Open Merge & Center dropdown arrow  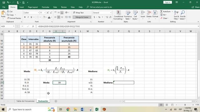pos(90,17)
